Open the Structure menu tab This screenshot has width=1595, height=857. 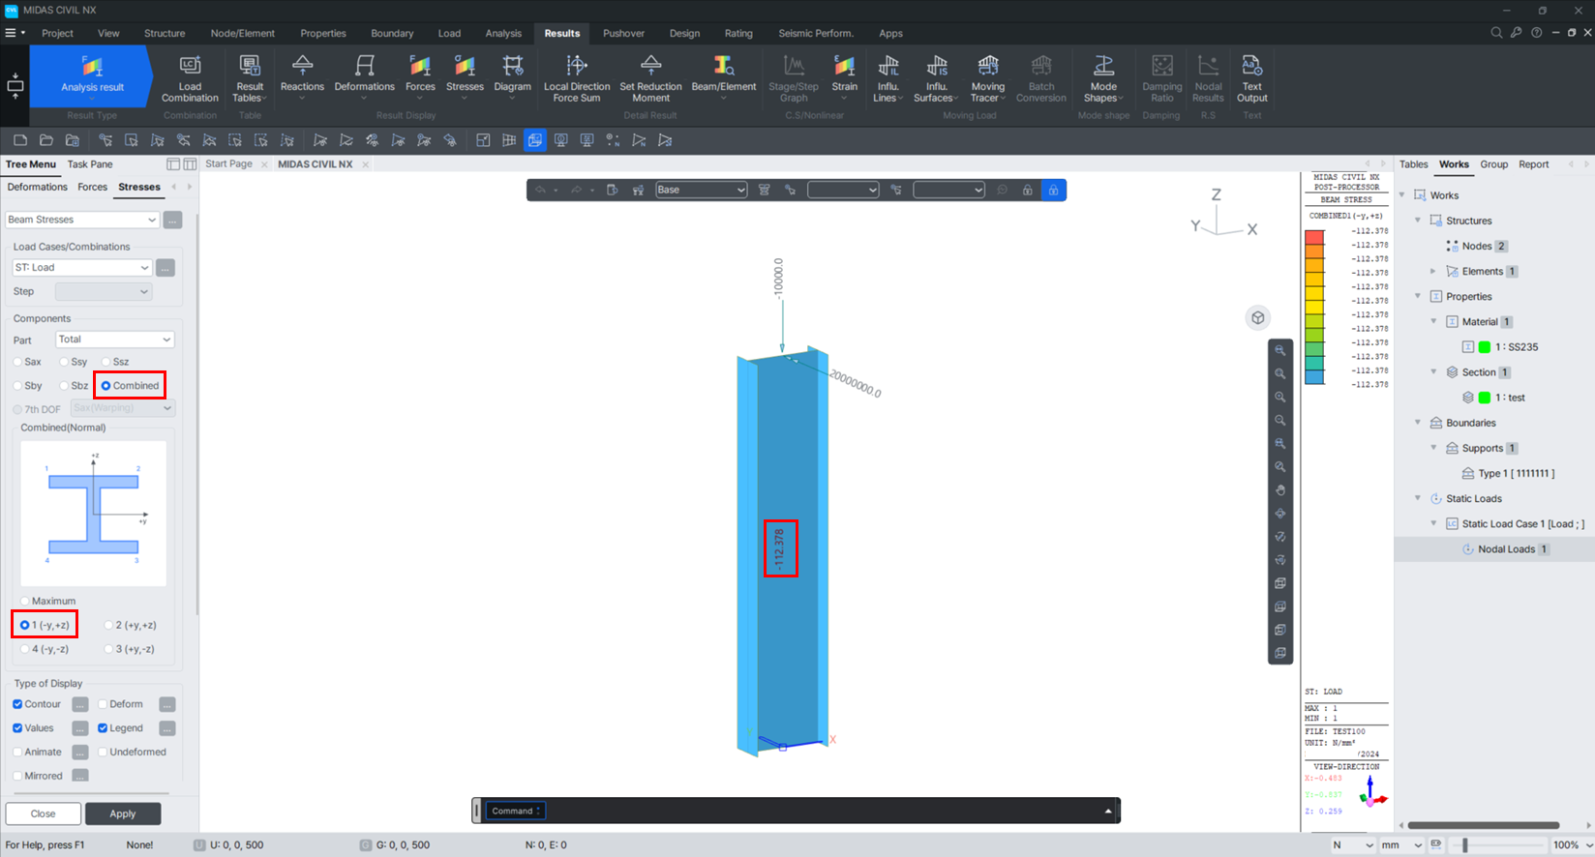[x=165, y=33]
